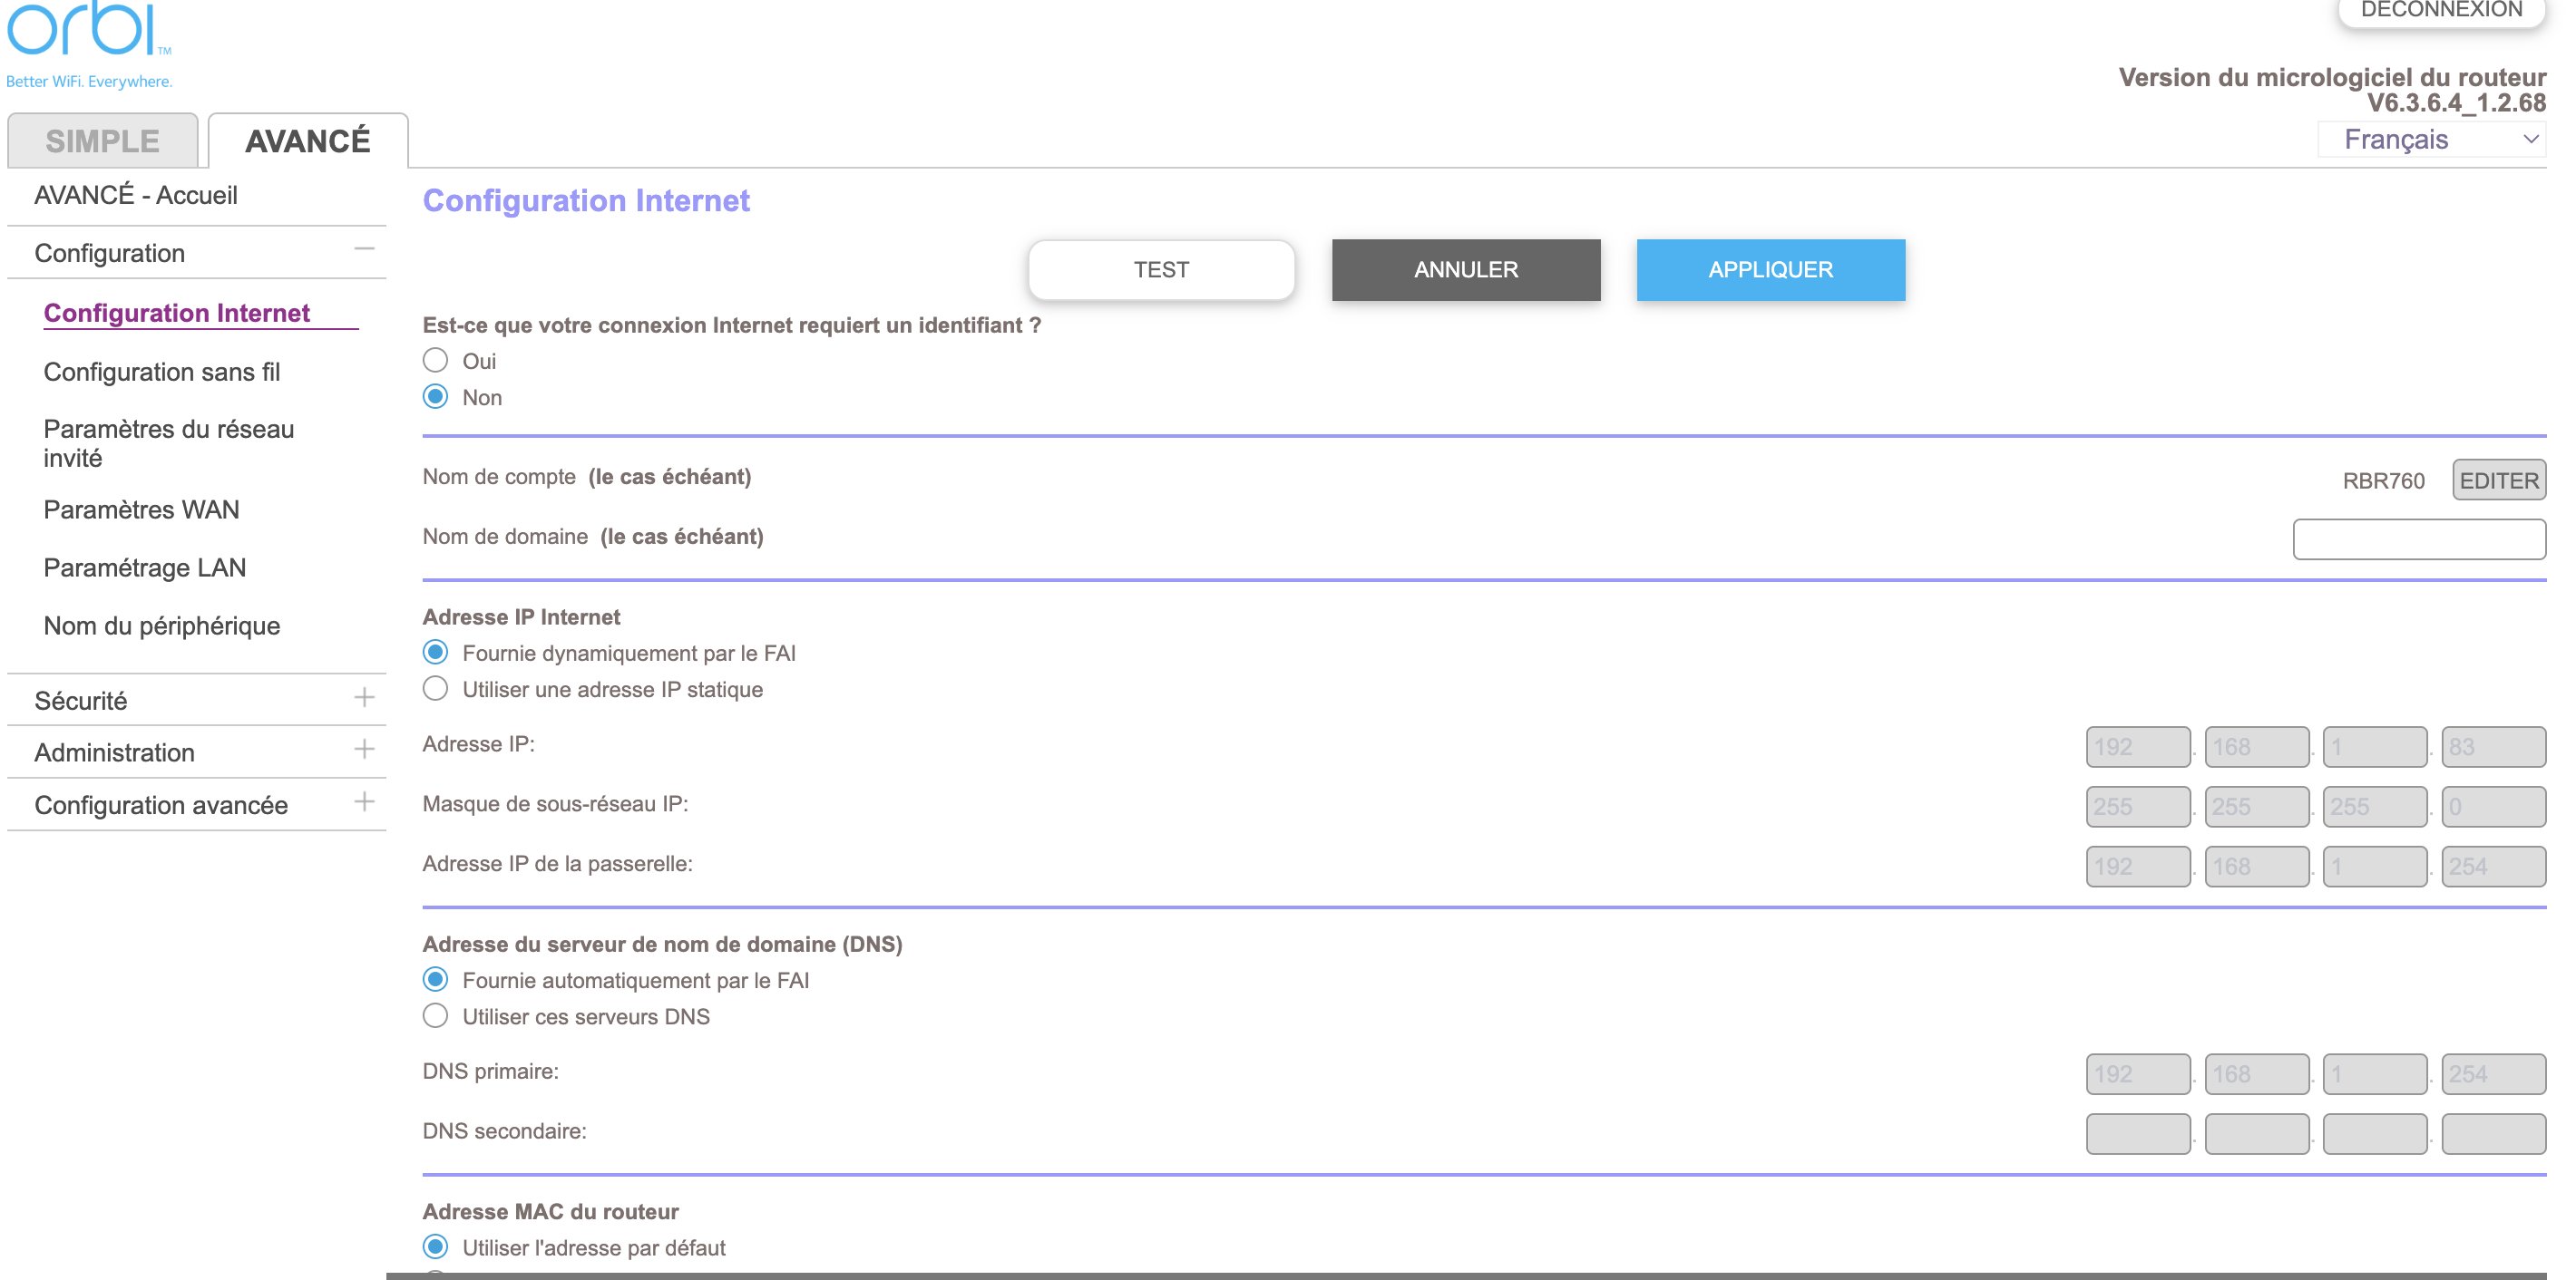2576x1280 pixels.
Task: Click second octet 168 of Adresse IP
Action: 2257,746
